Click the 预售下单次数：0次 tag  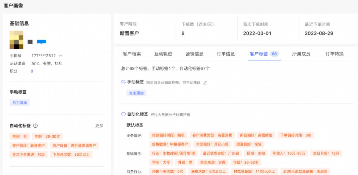[x=168, y=171]
